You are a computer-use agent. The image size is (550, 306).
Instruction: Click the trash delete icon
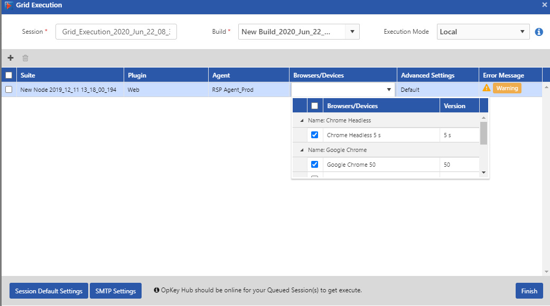pos(25,58)
